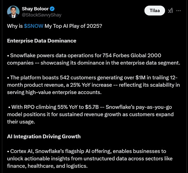Click the RPO climbing 55% YoY bullet

tap(90, 114)
